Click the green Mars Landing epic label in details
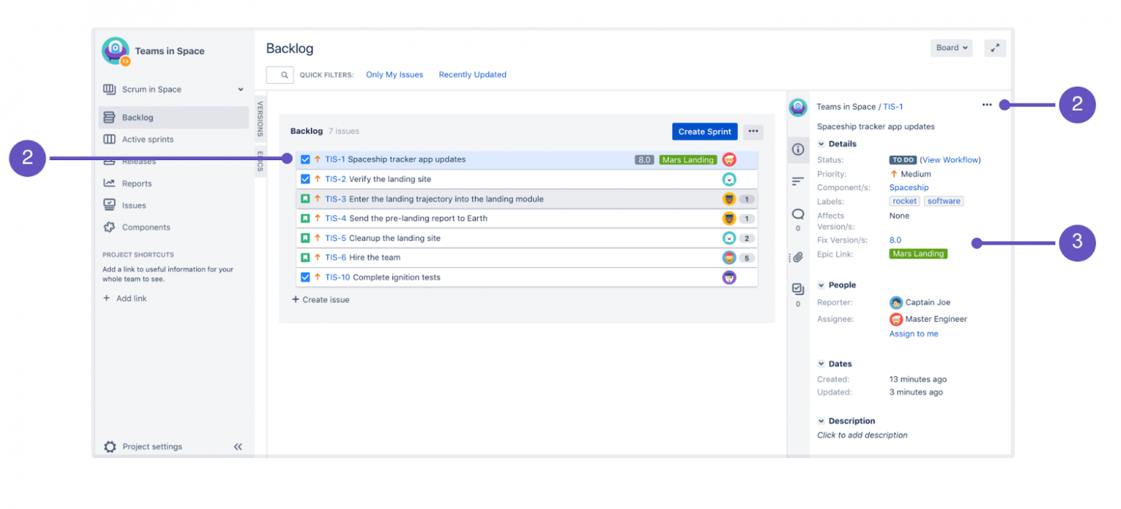This screenshot has height=509, width=1121. tap(918, 253)
